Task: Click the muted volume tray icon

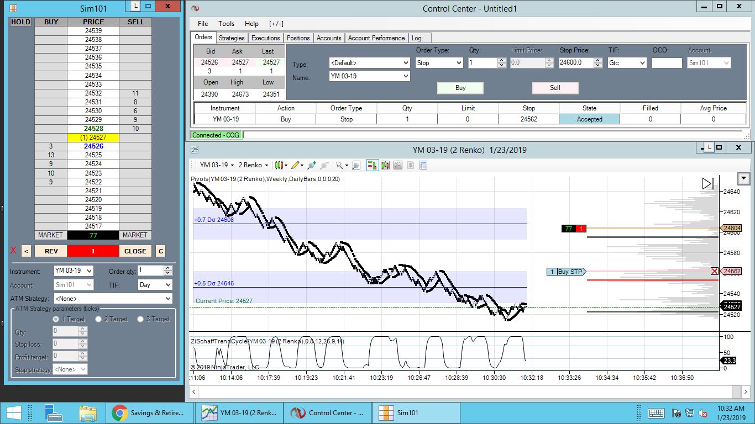Action: [x=704, y=413]
